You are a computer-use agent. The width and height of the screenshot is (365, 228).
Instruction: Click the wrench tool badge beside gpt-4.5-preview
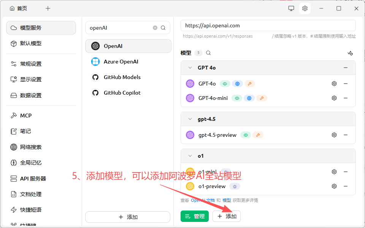coord(258,135)
